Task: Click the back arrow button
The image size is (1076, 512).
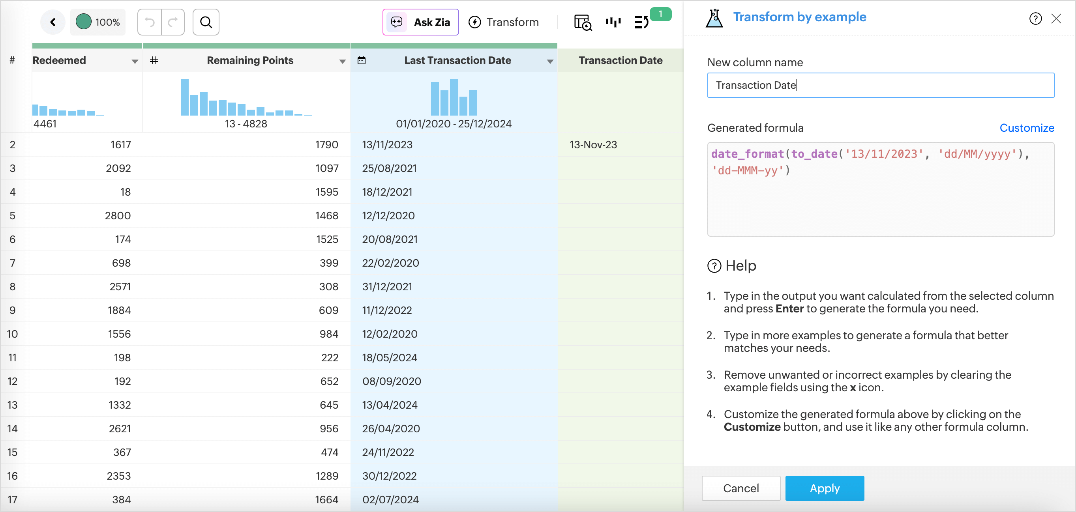Action: (x=53, y=22)
